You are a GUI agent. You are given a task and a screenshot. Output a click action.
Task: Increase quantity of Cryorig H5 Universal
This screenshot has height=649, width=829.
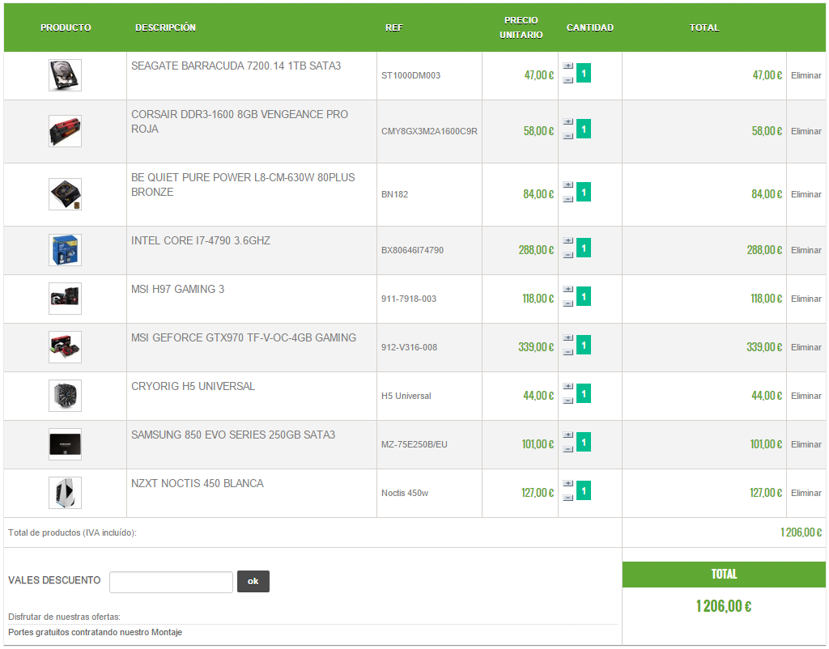(x=568, y=386)
